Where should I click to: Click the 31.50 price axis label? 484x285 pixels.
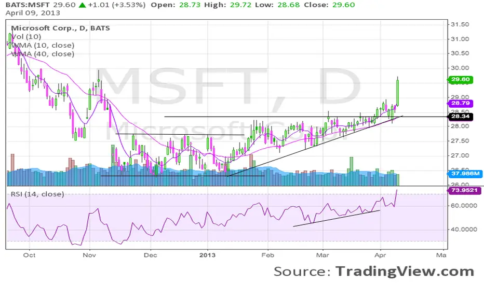(460, 25)
